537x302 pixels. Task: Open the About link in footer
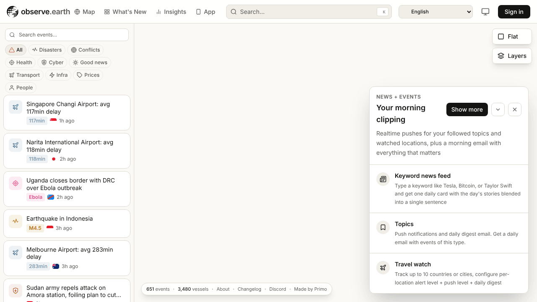click(x=223, y=289)
